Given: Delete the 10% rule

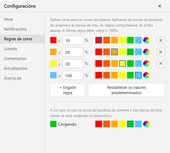Looking at the screenshot, I should click(161, 40).
